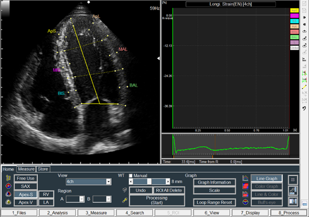The image size is (309, 217).
Task: Click the key icon next to Processing
Action: [x=124, y=200]
